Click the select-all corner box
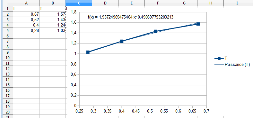 click(x=8, y=3)
